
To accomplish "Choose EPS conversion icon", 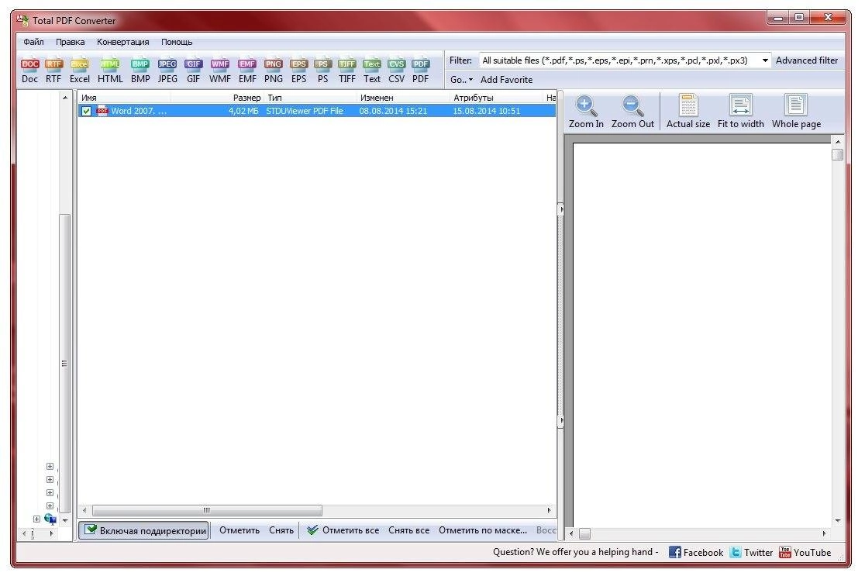I will pos(298,71).
